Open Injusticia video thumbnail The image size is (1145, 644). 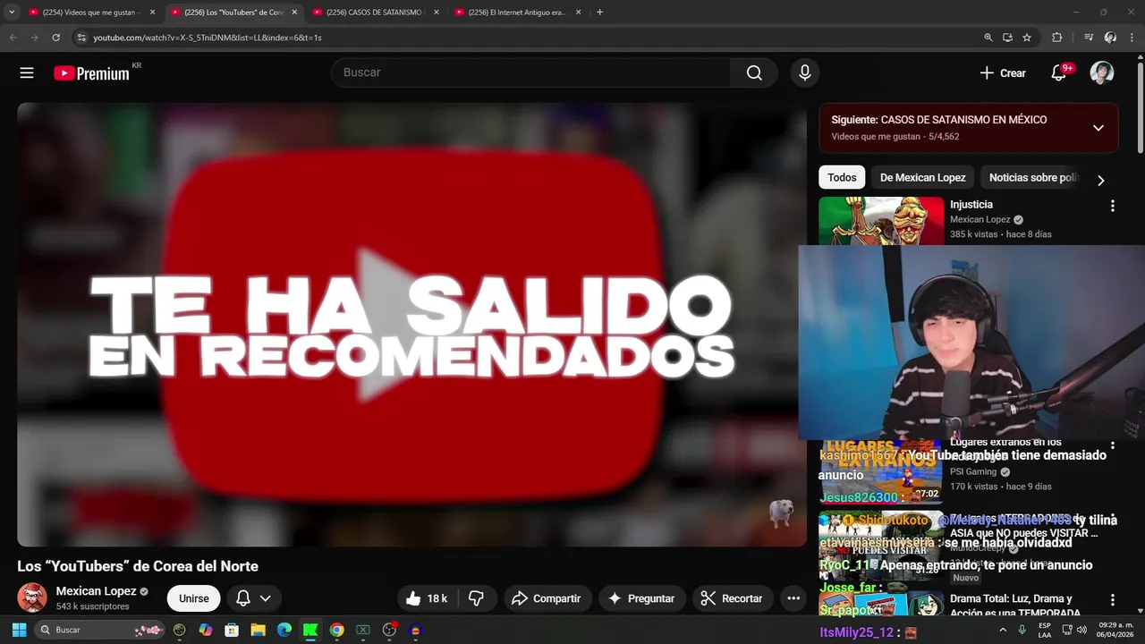pos(881,220)
